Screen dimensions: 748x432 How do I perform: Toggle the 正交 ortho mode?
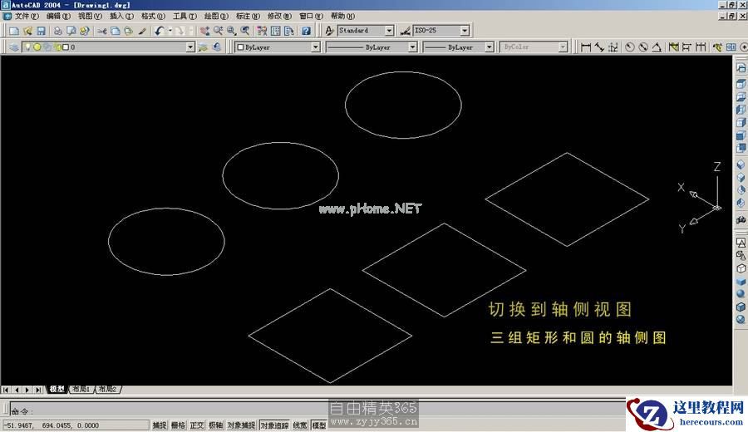(196, 425)
